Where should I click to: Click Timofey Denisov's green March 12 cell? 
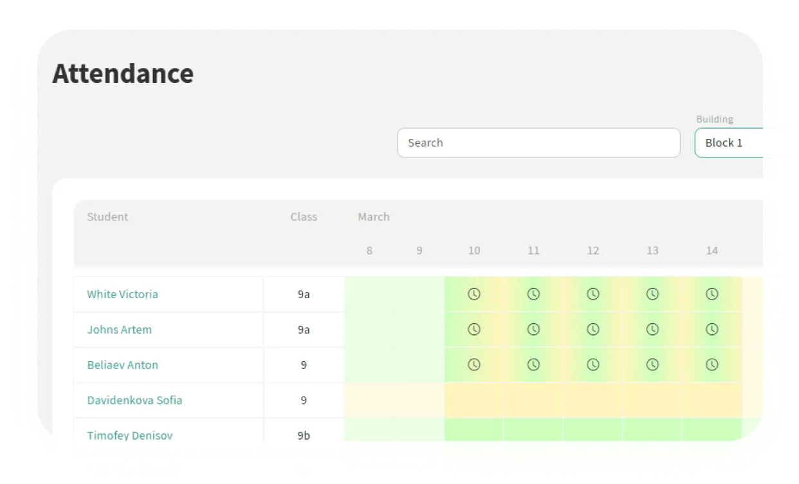click(592, 435)
